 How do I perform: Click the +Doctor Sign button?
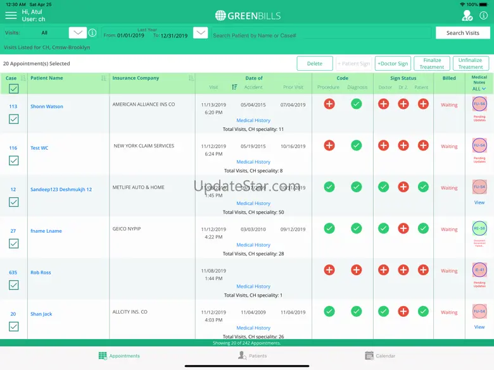pos(393,63)
